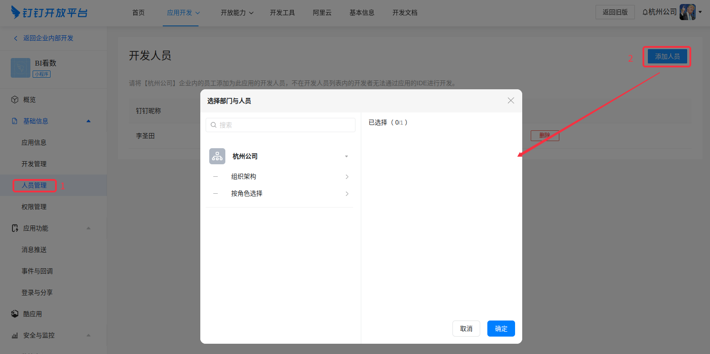Image resolution: width=710 pixels, height=354 pixels.
Task: Close the 选择部门与人员 dialog
Action: point(511,101)
